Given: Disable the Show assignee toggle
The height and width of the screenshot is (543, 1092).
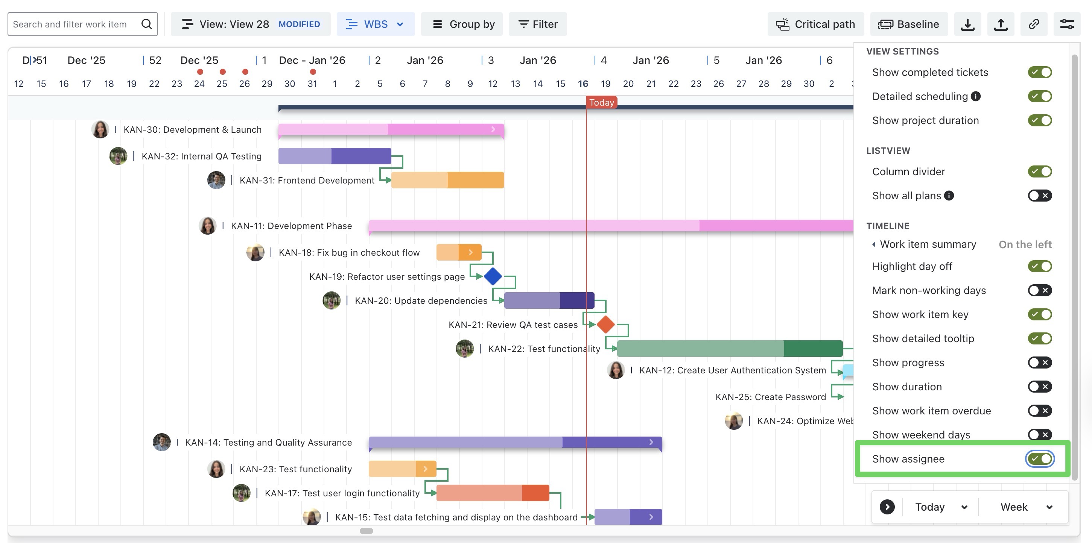Looking at the screenshot, I should [1039, 459].
